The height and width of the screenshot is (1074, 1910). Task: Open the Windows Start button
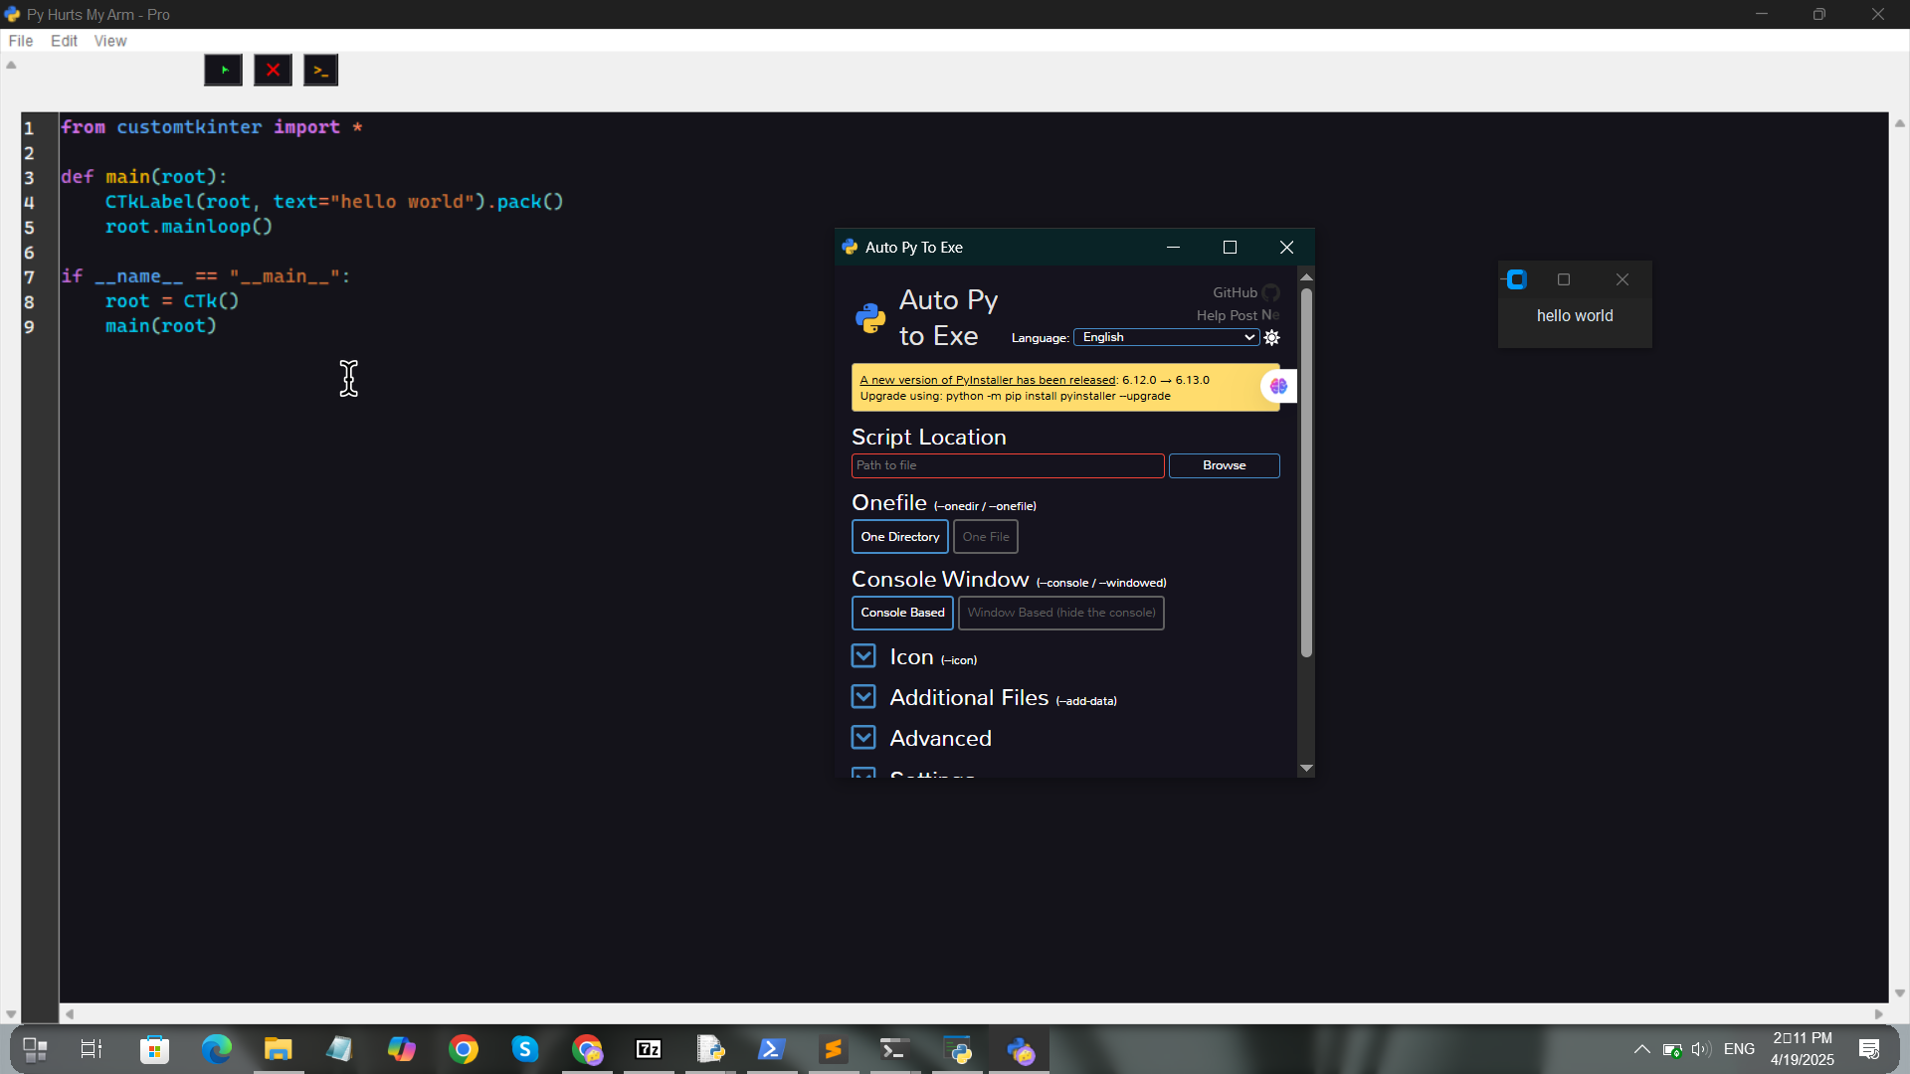tap(36, 1049)
